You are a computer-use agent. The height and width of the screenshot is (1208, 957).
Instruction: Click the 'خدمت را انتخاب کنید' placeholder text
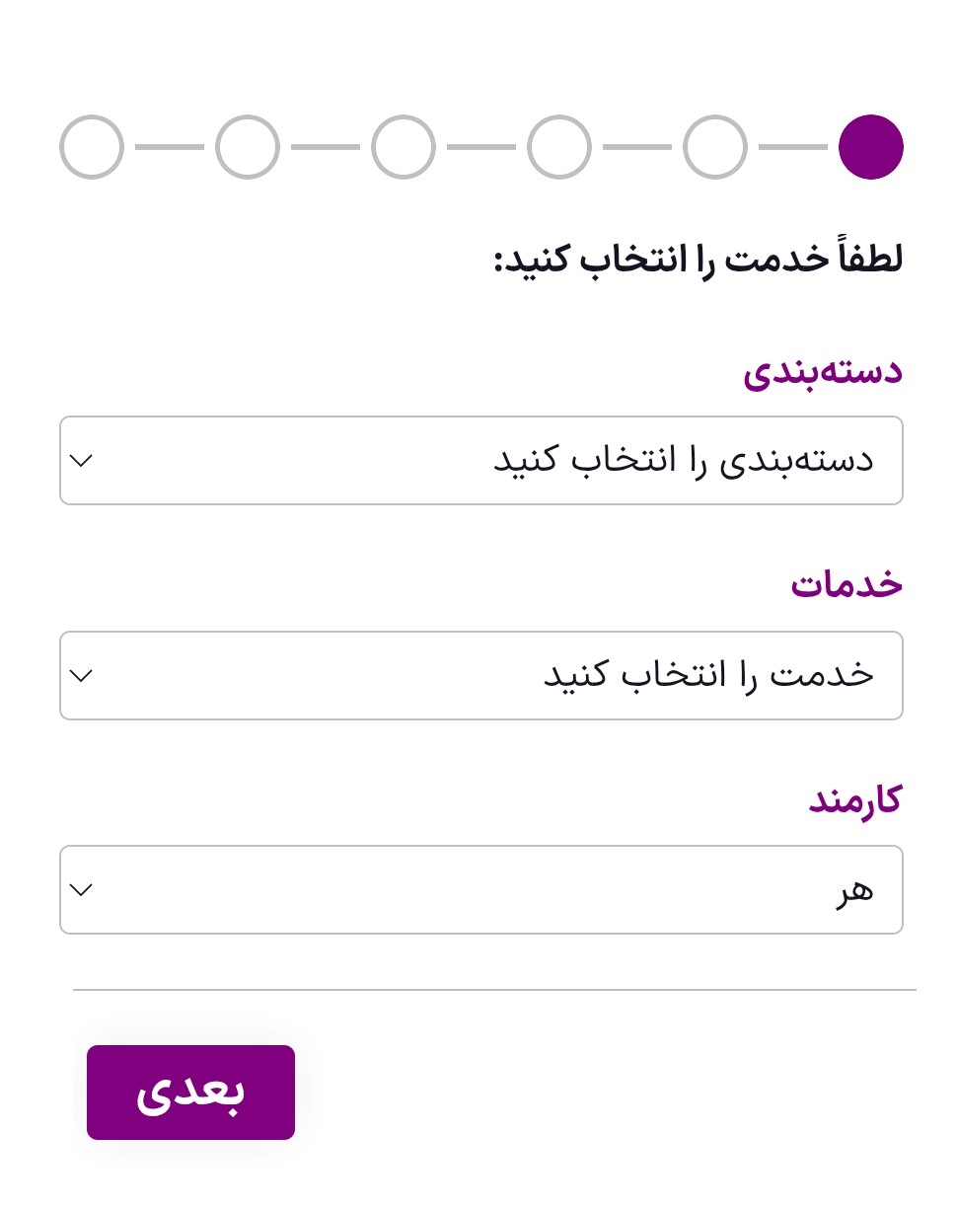click(x=708, y=676)
